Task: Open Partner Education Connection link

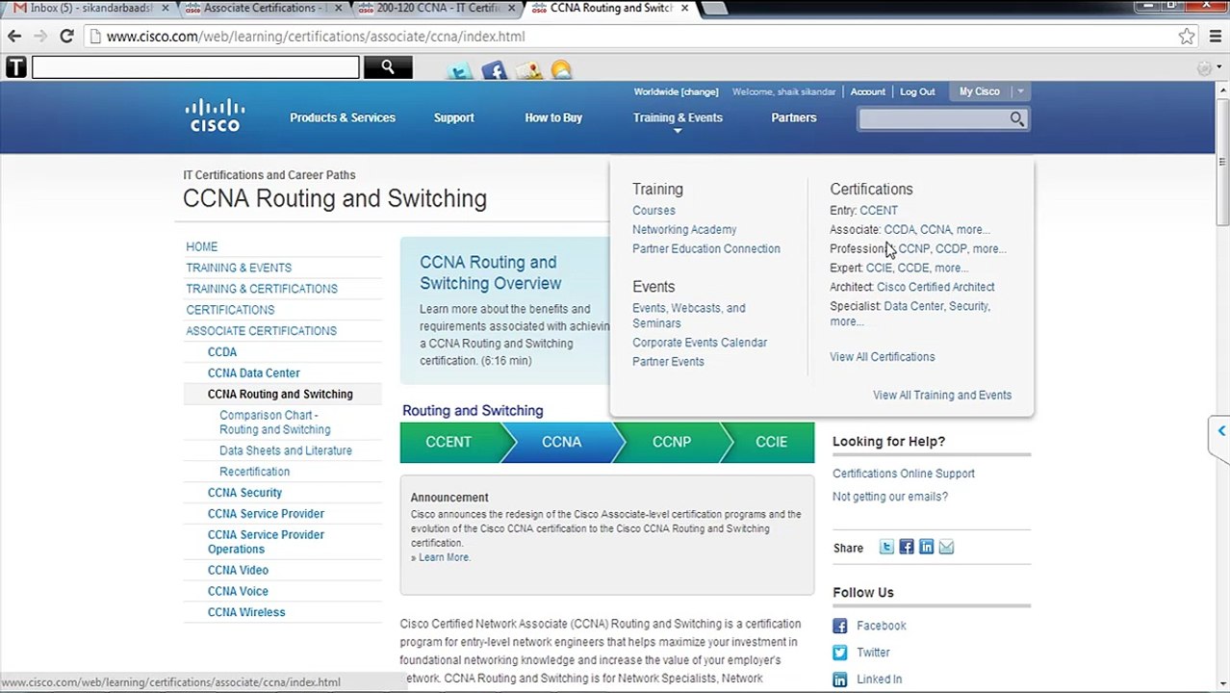Action: (x=706, y=249)
